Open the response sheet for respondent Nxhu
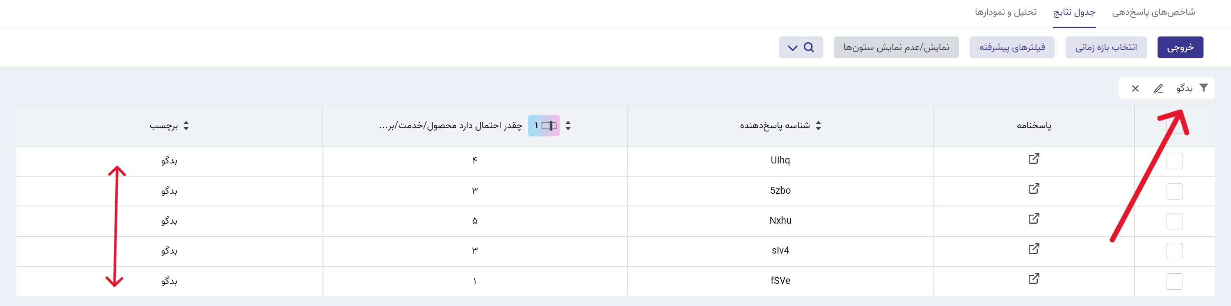This screenshot has height=306, width=1231. [x=1034, y=219]
